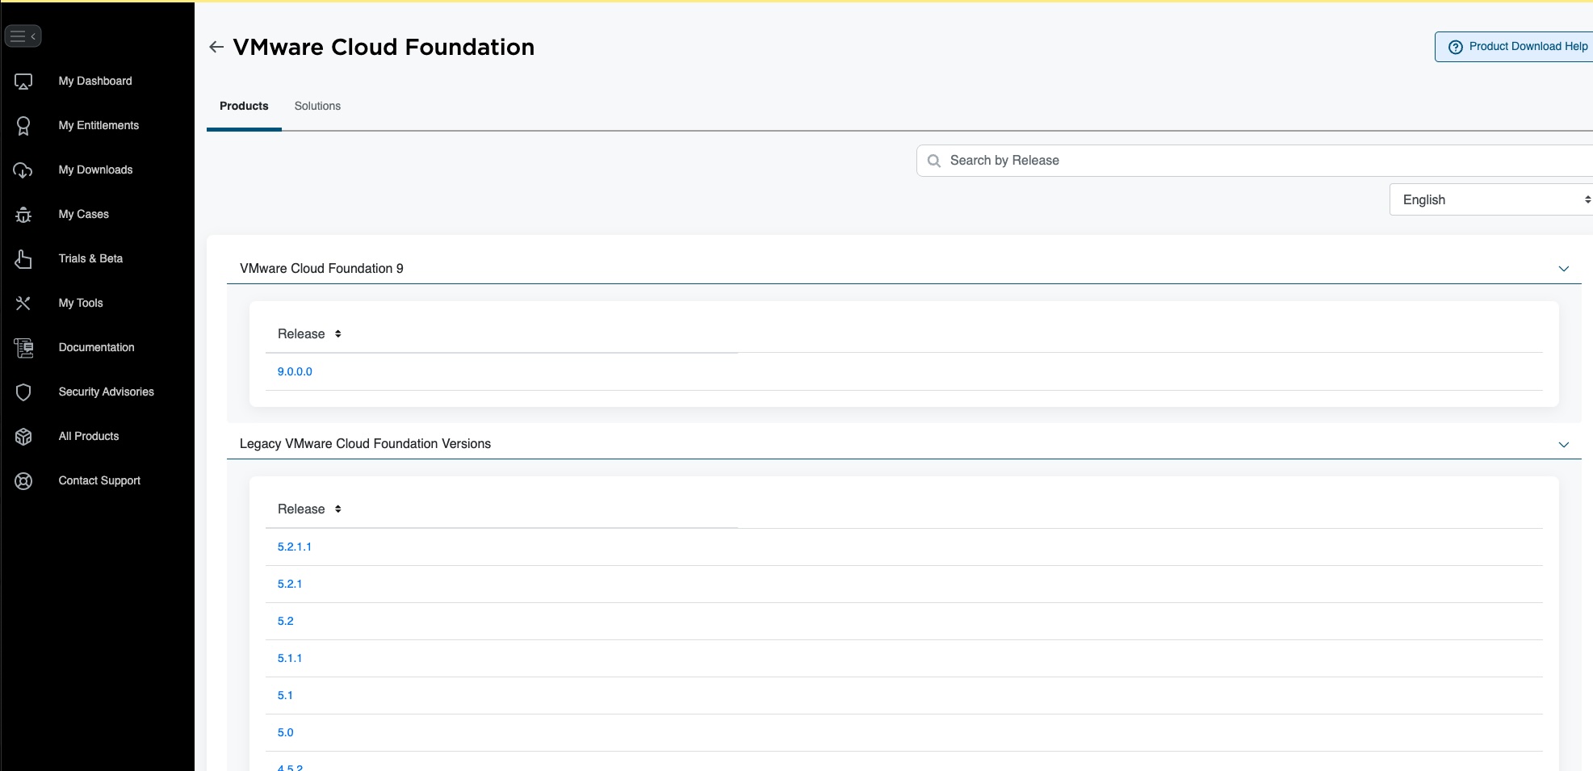Collapse the VMware Cloud Foundation 9 section
1593x771 pixels.
1563,269
